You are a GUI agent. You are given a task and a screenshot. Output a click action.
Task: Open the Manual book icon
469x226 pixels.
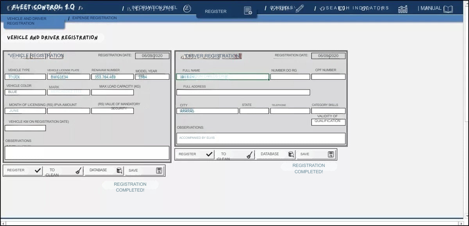coord(448,9)
